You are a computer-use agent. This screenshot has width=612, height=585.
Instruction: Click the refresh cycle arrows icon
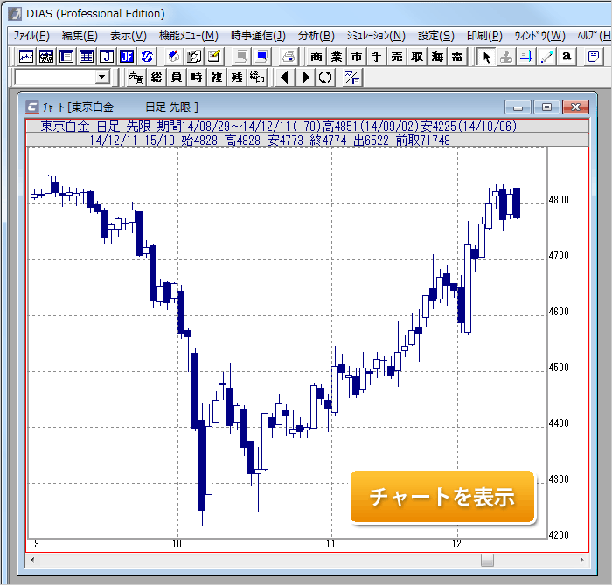(x=325, y=78)
